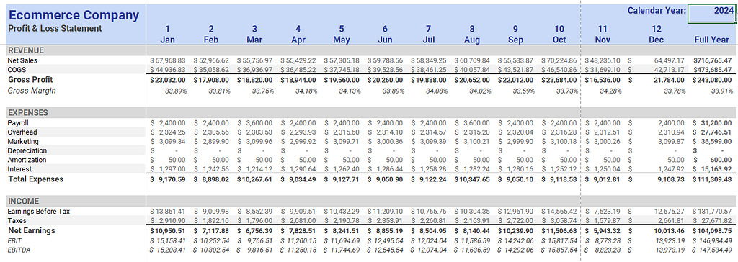Click the Jun column header
The height and width of the screenshot is (262, 738).
(385, 40)
